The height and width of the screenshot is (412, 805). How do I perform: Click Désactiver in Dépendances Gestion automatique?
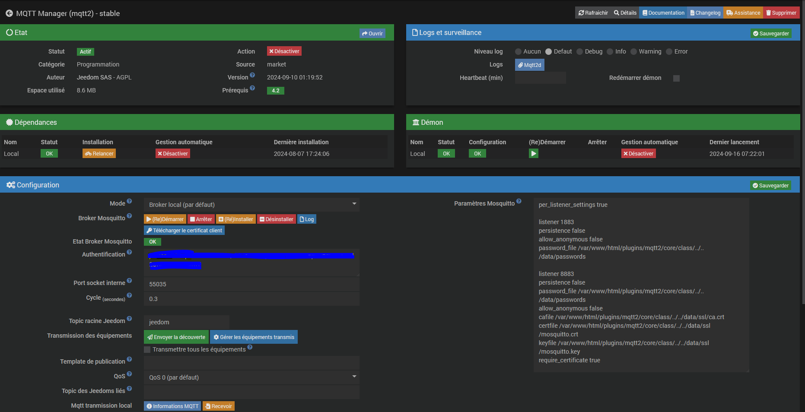point(173,154)
